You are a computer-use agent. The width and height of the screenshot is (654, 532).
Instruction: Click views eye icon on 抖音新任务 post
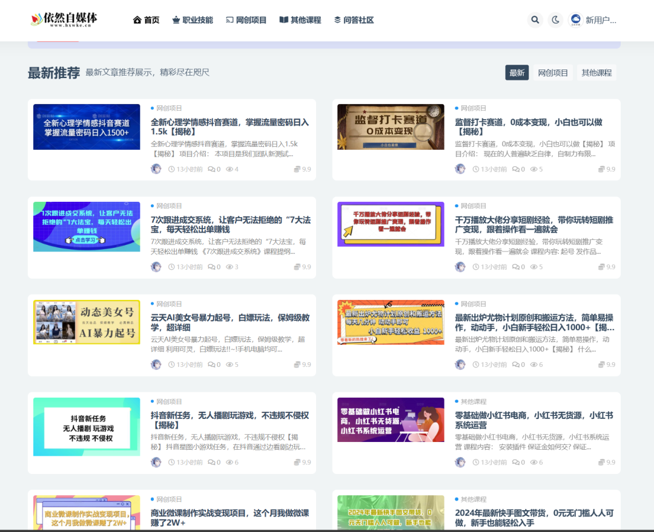(230, 462)
